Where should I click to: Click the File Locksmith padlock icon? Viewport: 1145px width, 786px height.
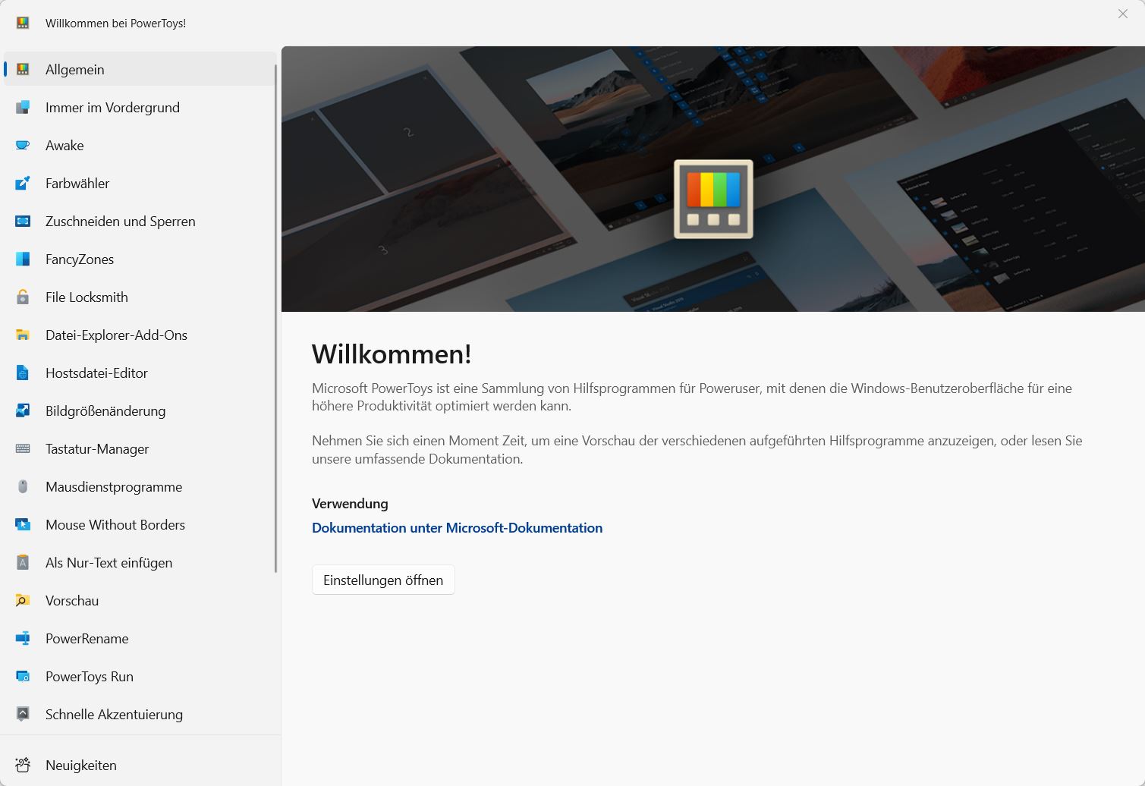tap(23, 297)
